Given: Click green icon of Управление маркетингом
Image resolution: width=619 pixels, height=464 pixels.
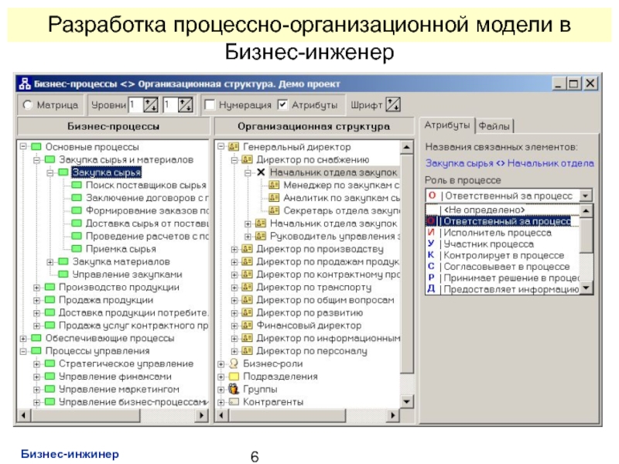Looking at the screenshot, I should [50, 389].
